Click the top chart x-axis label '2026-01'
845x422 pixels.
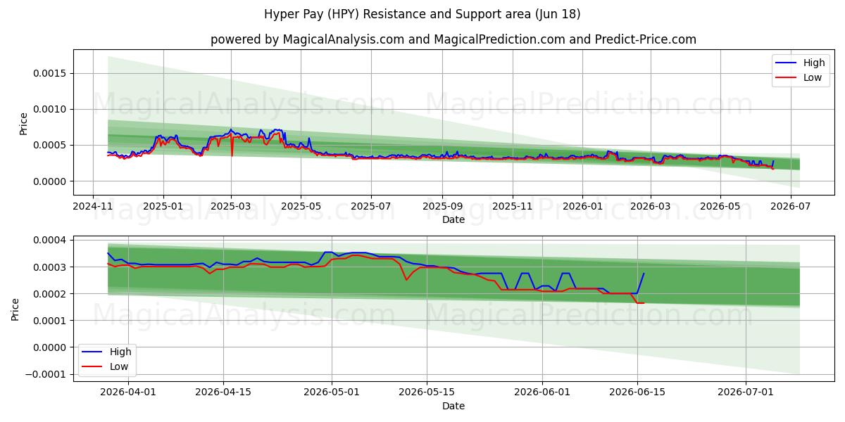coord(582,207)
